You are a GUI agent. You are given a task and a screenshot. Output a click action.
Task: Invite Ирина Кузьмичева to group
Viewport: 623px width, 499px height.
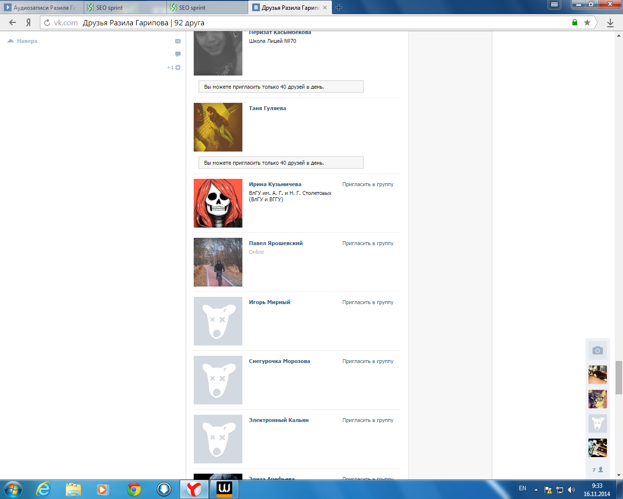pos(367,184)
